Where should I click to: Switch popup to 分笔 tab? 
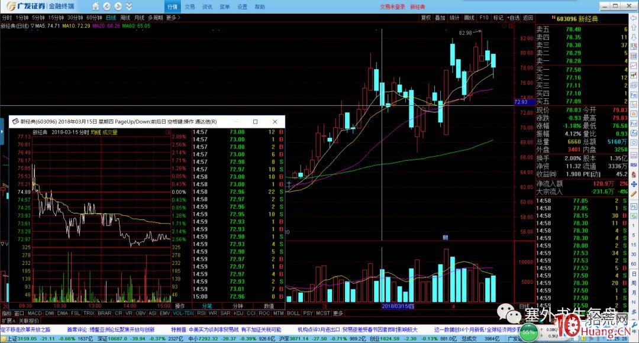coord(207,306)
